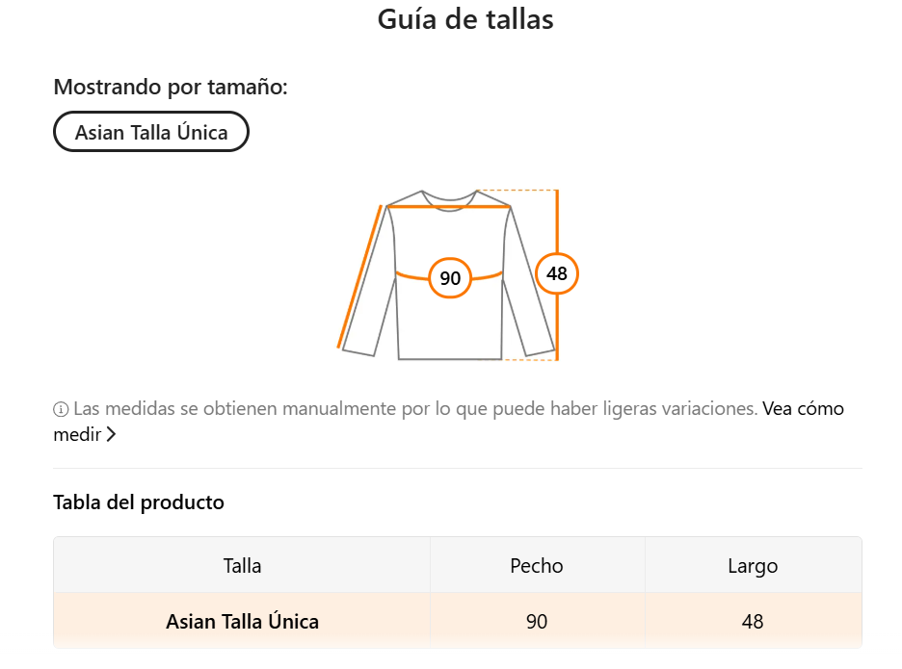Open the Vea cómo medir link
Viewport: 902px width, 669px height.
click(x=803, y=409)
